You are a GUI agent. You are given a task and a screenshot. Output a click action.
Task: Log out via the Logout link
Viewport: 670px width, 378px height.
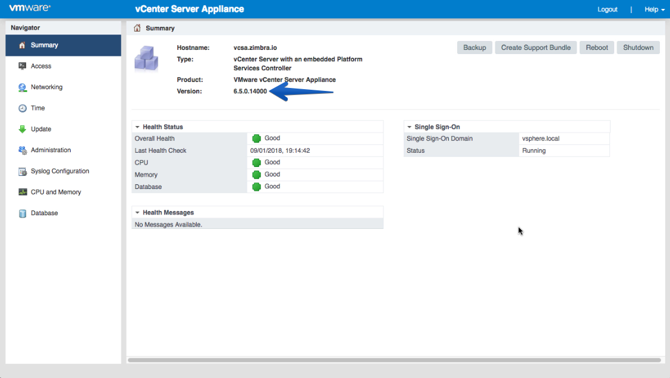pyautogui.click(x=607, y=10)
